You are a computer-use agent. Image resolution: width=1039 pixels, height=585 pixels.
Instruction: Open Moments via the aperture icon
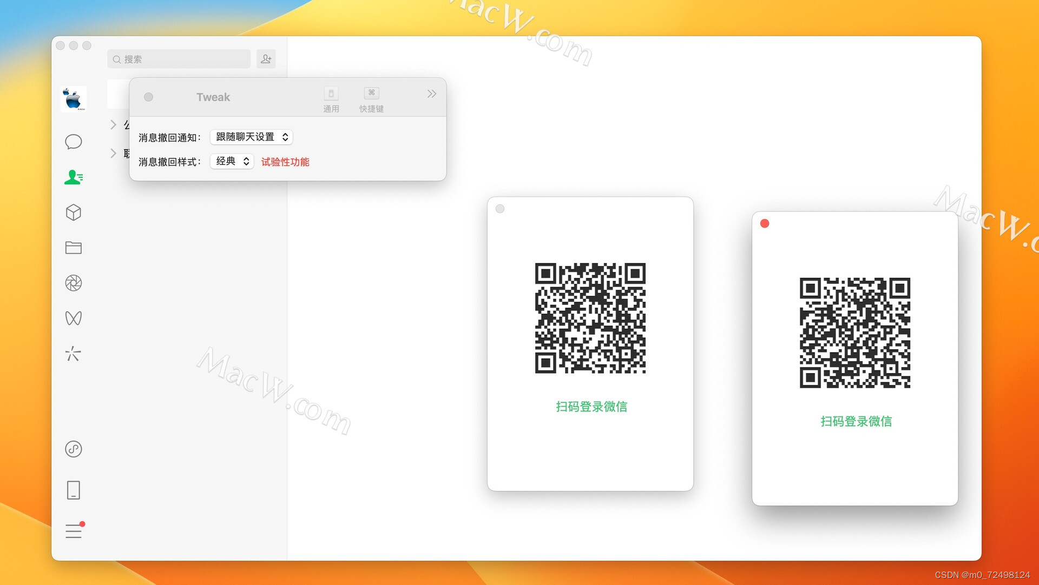coord(73,282)
